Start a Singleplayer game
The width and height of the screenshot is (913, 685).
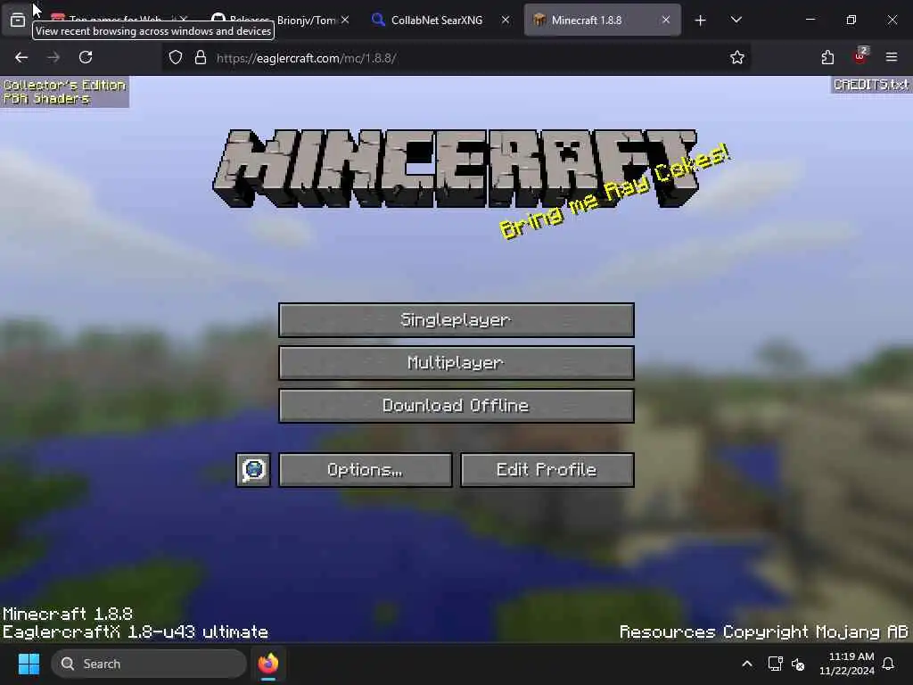456,320
